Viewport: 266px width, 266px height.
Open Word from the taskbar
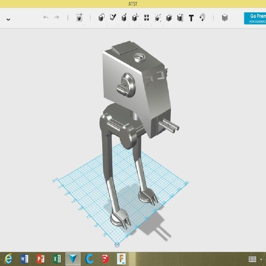(24, 259)
